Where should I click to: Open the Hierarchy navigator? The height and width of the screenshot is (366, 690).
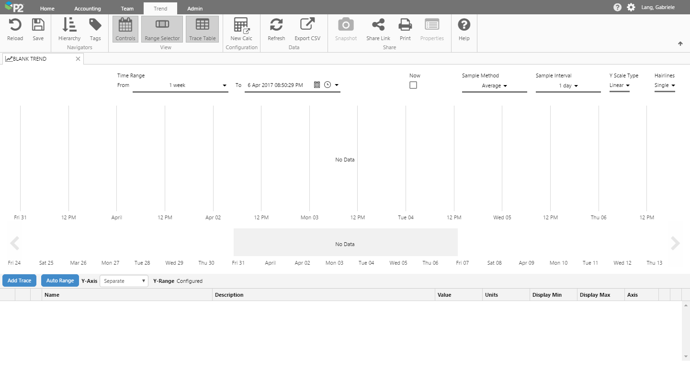click(69, 25)
